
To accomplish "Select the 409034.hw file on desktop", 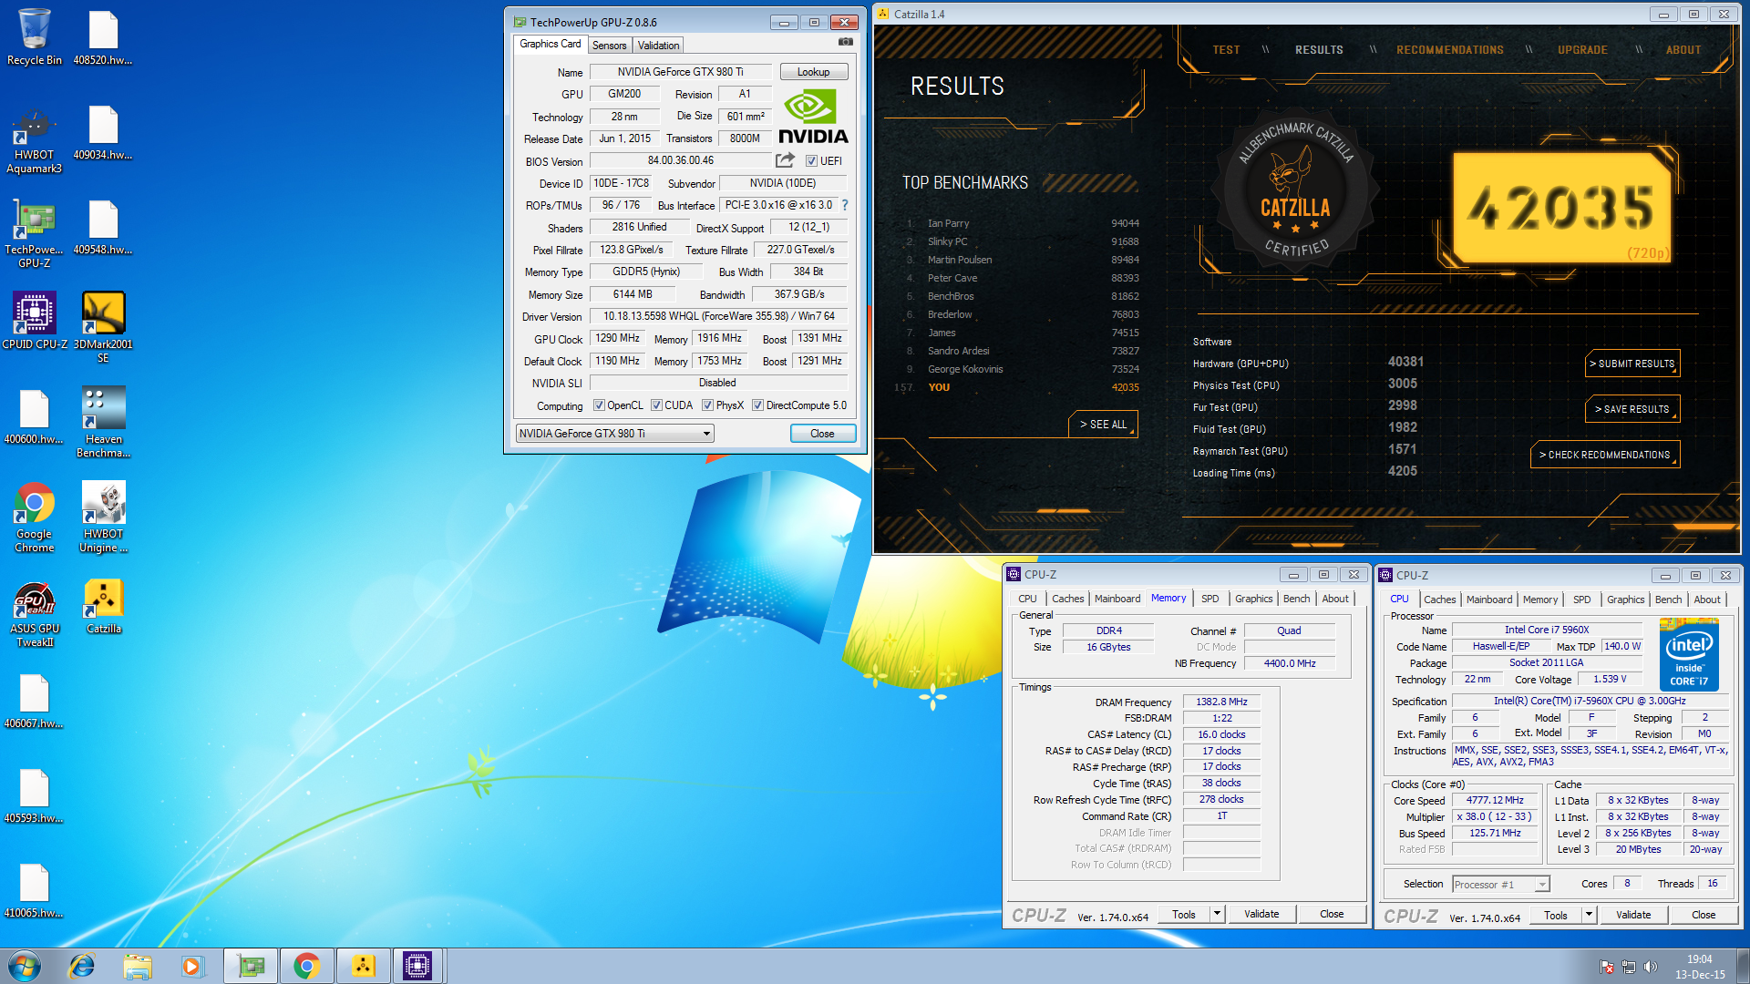I will point(103,132).
